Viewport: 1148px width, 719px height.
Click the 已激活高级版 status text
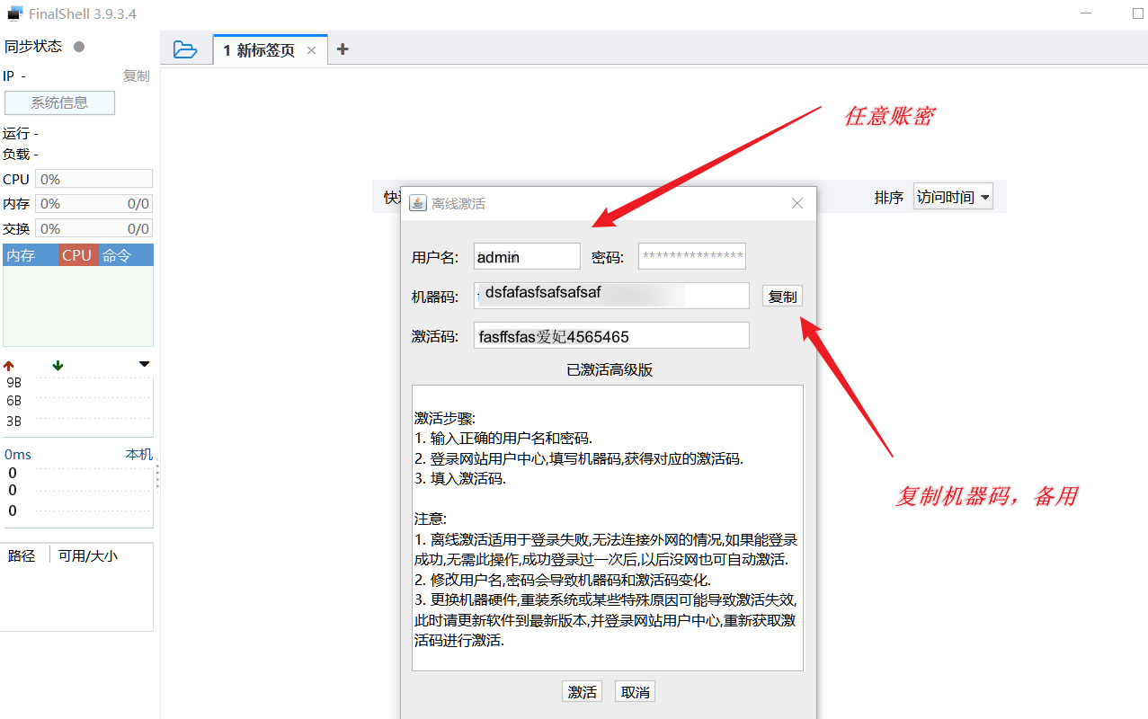[609, 369]
